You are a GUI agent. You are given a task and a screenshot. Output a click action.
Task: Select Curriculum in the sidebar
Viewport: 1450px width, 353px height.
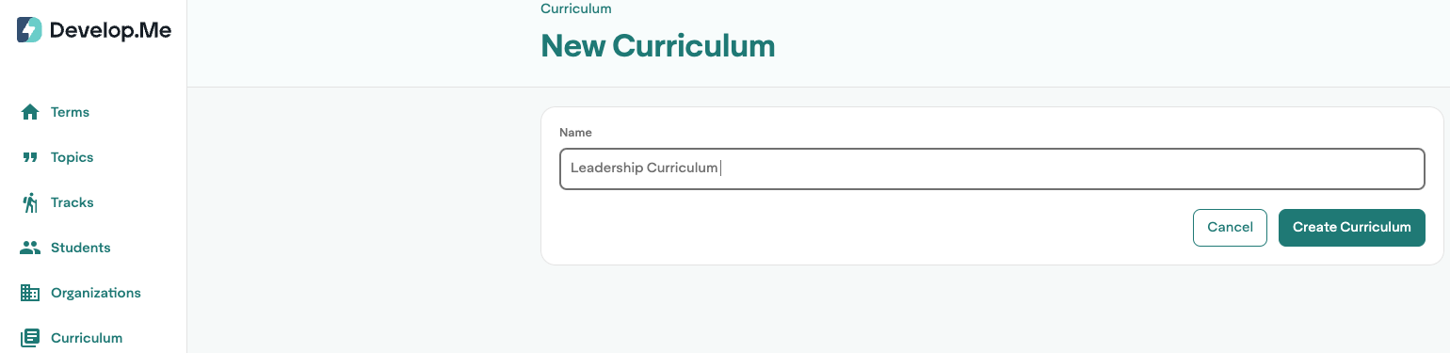tap(87, 338)
